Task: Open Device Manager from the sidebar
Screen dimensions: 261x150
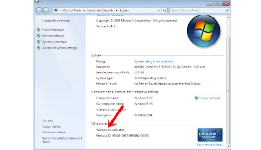Action: [x=53, y=30]
